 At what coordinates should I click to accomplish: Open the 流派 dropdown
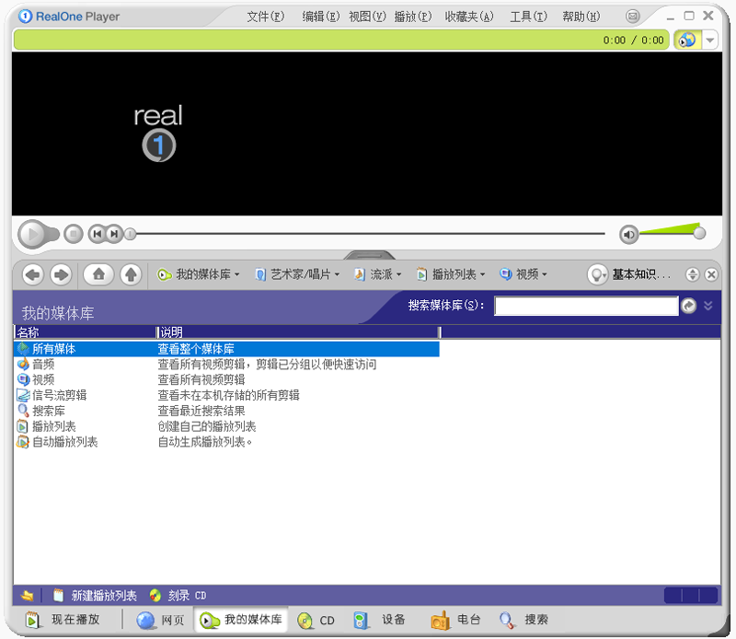(x=378, y=274)
